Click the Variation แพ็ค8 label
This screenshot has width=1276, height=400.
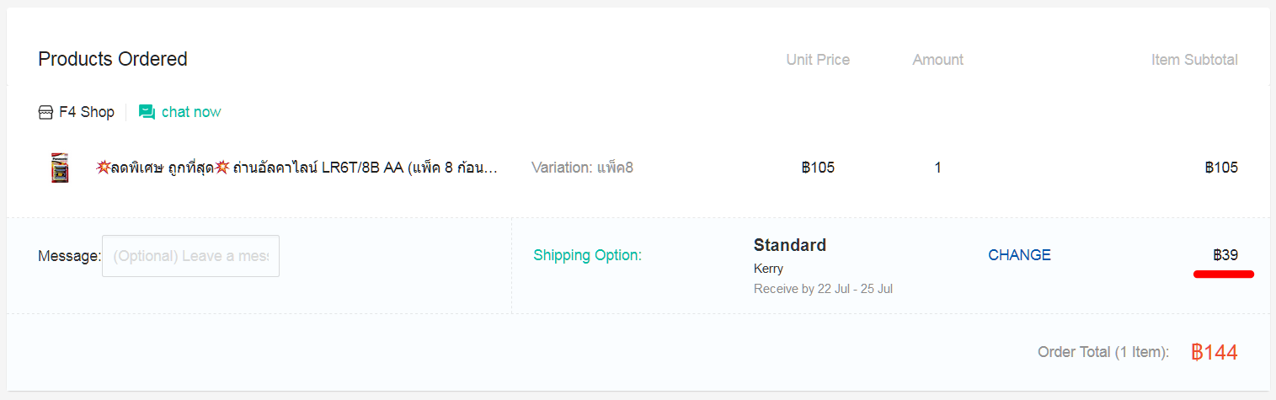point(582,168)
